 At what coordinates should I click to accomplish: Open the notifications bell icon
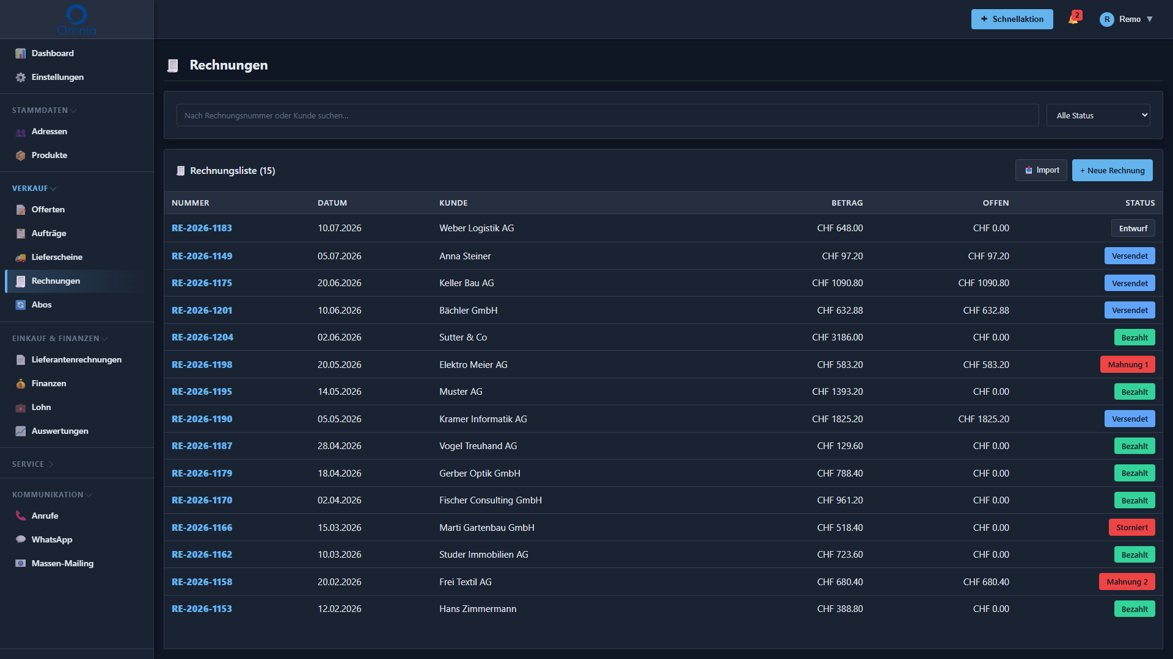tap(1073, 19)
